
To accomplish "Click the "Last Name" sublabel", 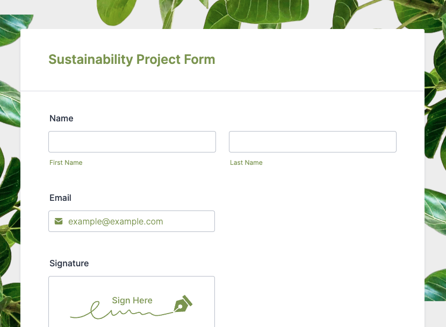I will click(246, 163).
